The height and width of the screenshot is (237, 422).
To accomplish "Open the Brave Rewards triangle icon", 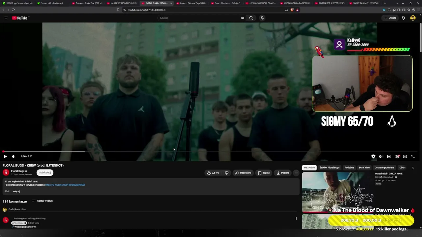I will coord(297,10).
